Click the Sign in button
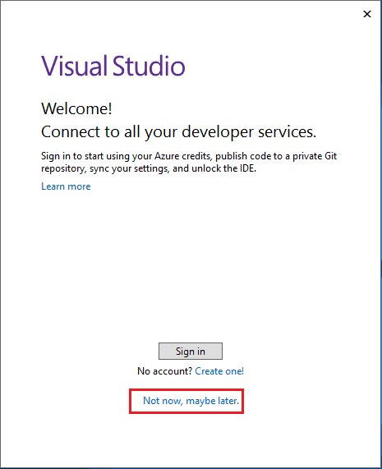 [x=191, y=351]
